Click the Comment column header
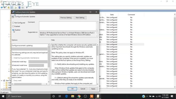This screenshot has width=176, height=99. point(131,15)
